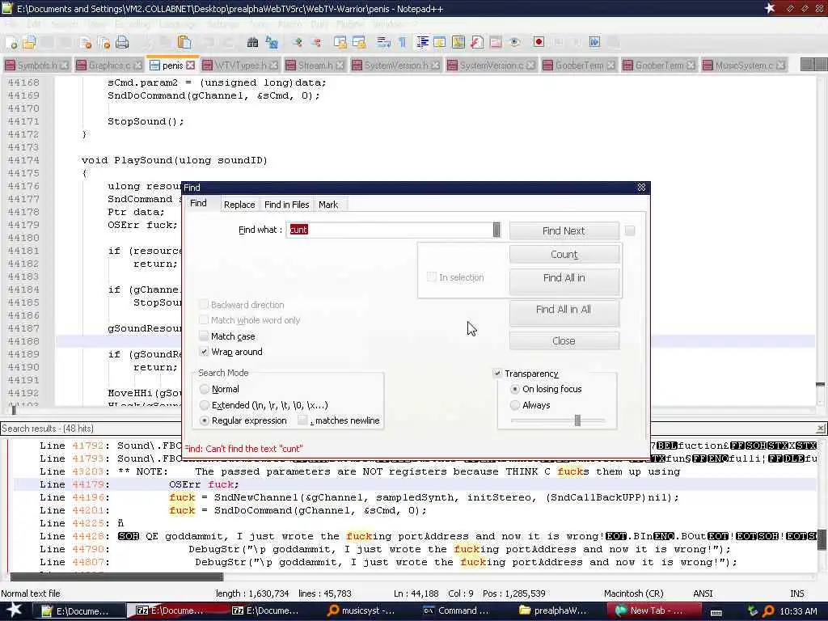Open Folder as Workspace toolbar icon
Screen dimensions: 828x621
(496, 43)
